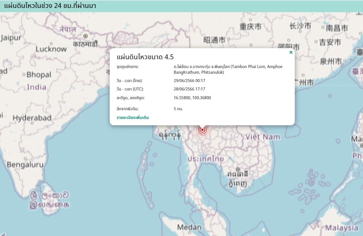363x236 pixels.
Task: Click the แผ่นดินไหวขนาด 4.5 popup title
Action: [x=145, y=57]
